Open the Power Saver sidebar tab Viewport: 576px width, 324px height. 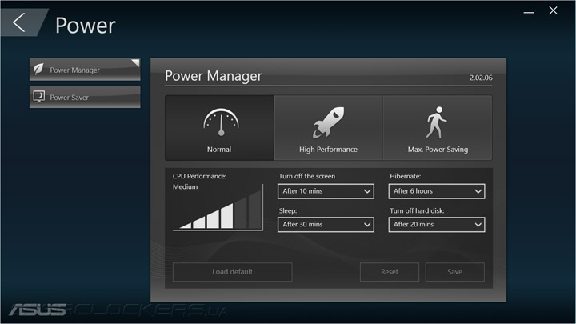(x=85, y=97)
